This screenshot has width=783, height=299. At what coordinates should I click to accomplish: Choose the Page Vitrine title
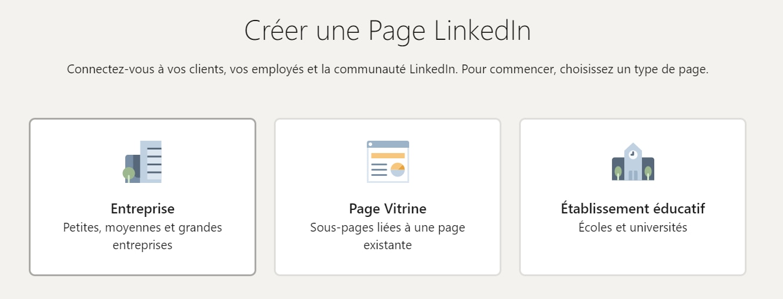point(387,209)
